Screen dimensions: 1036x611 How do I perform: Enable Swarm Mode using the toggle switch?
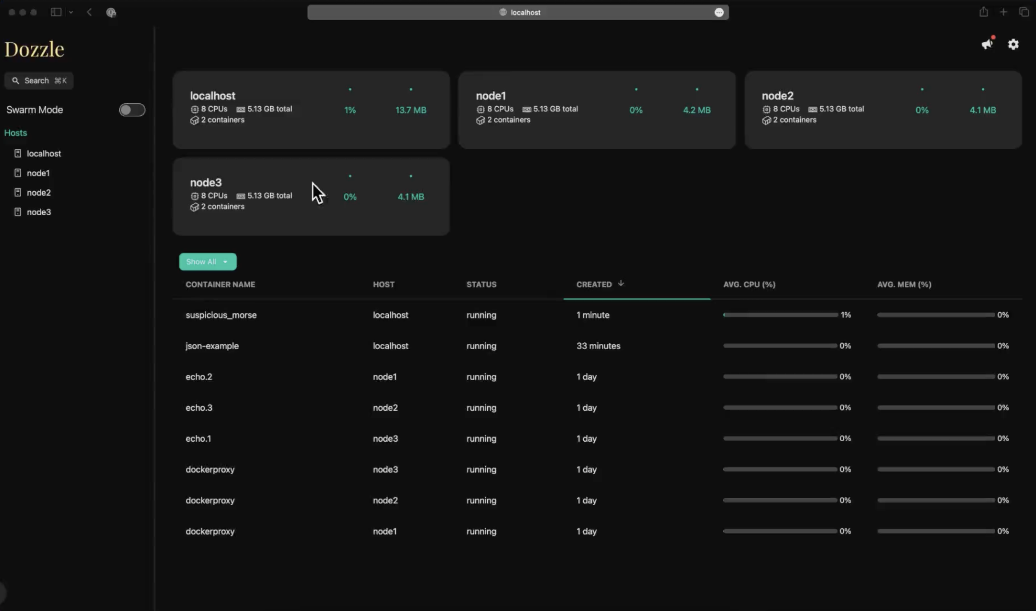(132, 110)
